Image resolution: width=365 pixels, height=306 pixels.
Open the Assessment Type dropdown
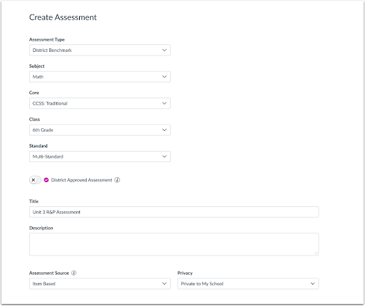(100, 50)
